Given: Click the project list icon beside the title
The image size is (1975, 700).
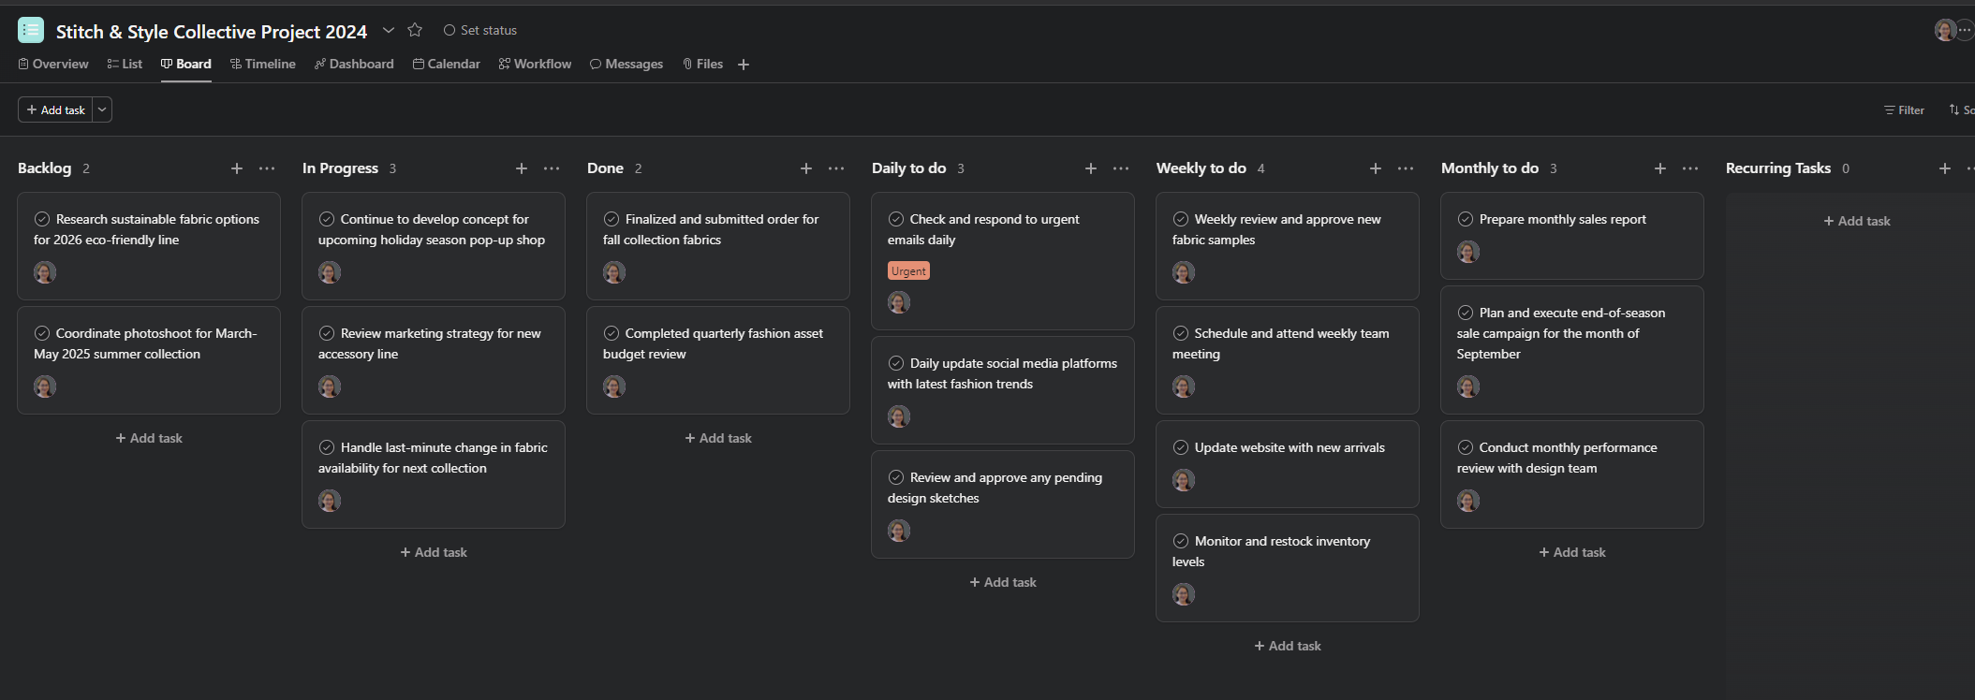Looking at the screenshot, I should [31, 30].
